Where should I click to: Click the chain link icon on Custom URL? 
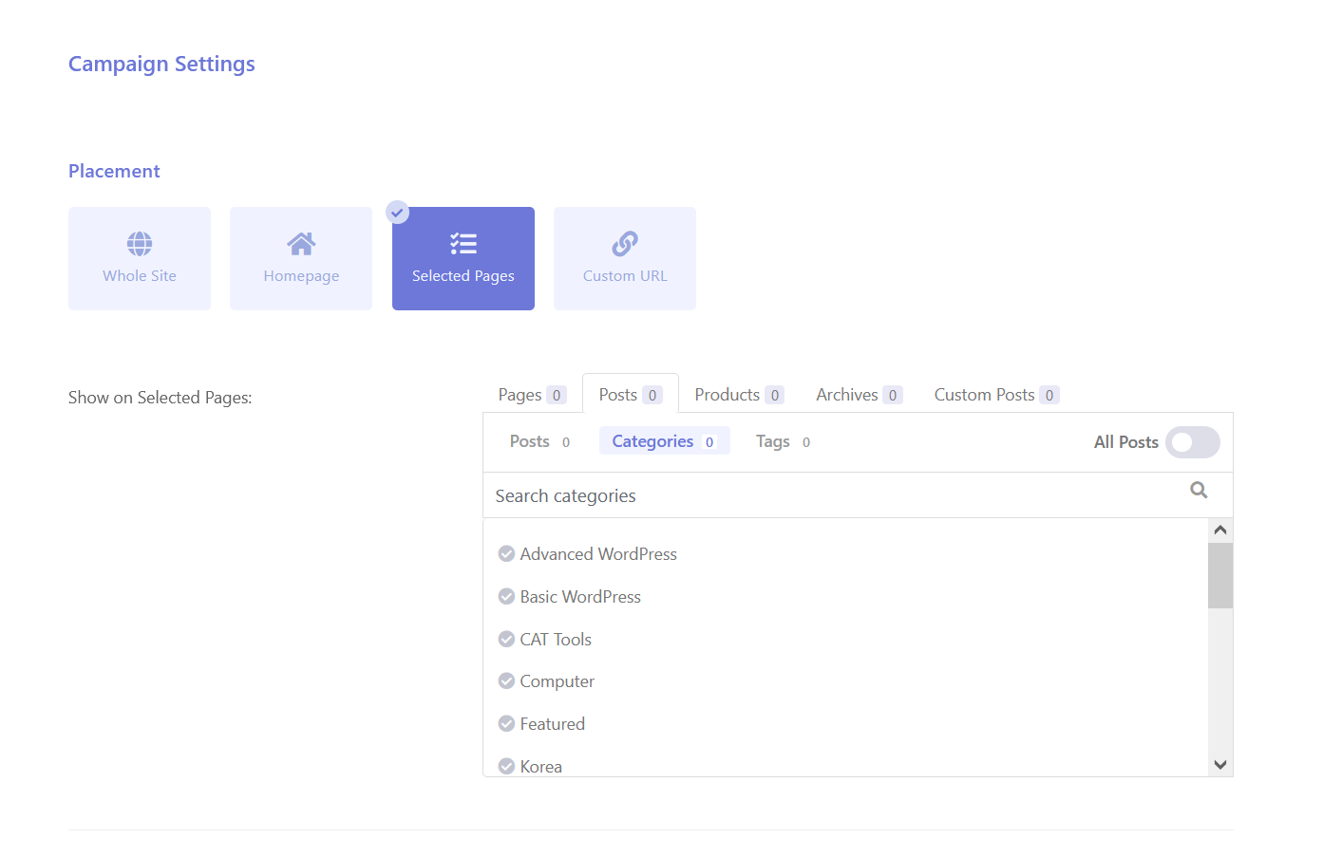[625, 244]
